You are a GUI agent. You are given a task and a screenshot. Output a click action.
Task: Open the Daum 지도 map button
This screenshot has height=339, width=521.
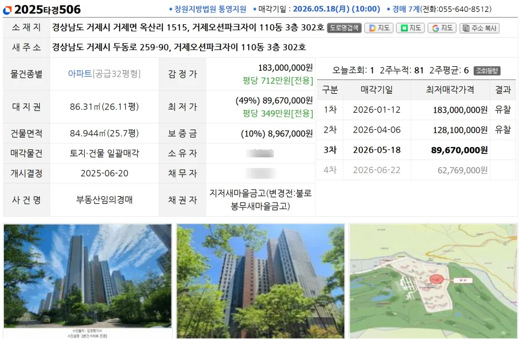[x=379, y=28]
